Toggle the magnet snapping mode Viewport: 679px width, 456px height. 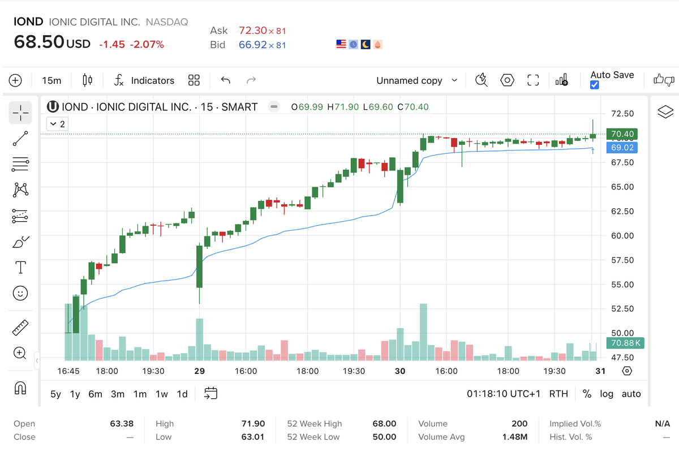20,388
